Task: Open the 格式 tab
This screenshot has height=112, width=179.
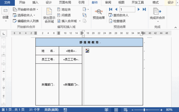Action: [x=156, y=3]
